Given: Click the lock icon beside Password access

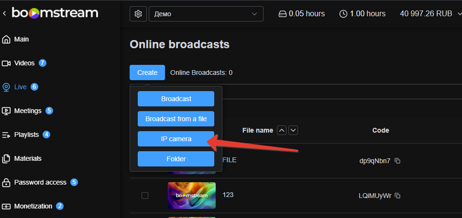Looking at the screenshot, I should pos(6,182).
